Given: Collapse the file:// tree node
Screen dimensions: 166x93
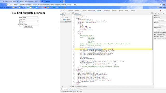Looking at the screenshot, I should tap(62, 18).
